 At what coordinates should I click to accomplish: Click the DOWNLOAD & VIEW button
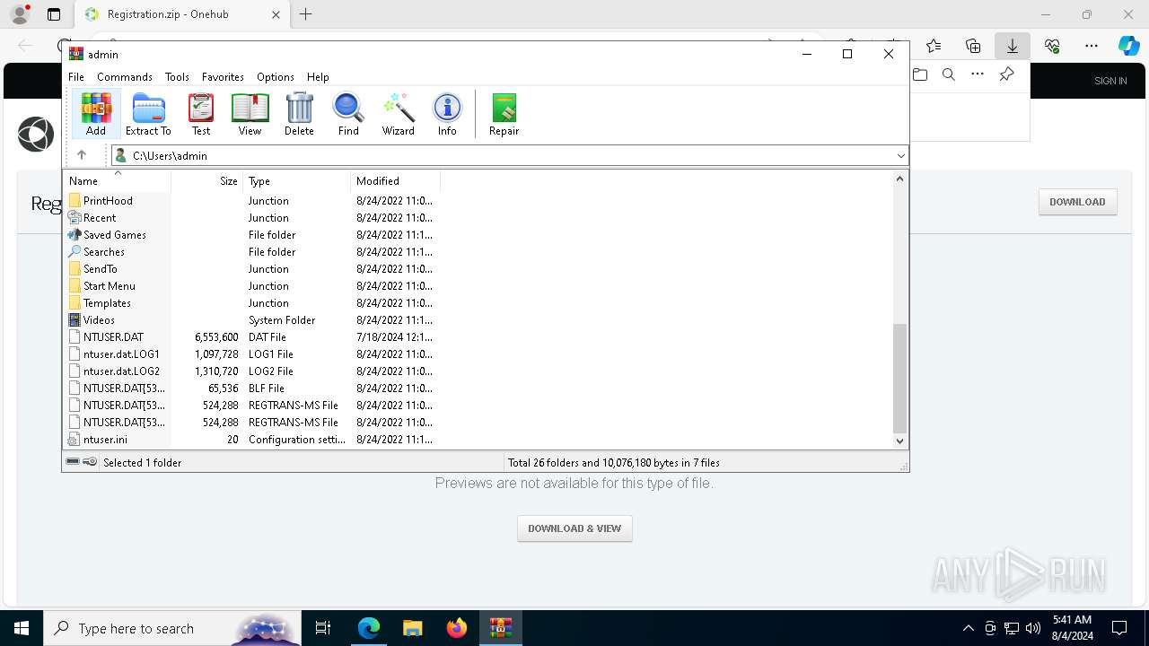tap(574, 528)
